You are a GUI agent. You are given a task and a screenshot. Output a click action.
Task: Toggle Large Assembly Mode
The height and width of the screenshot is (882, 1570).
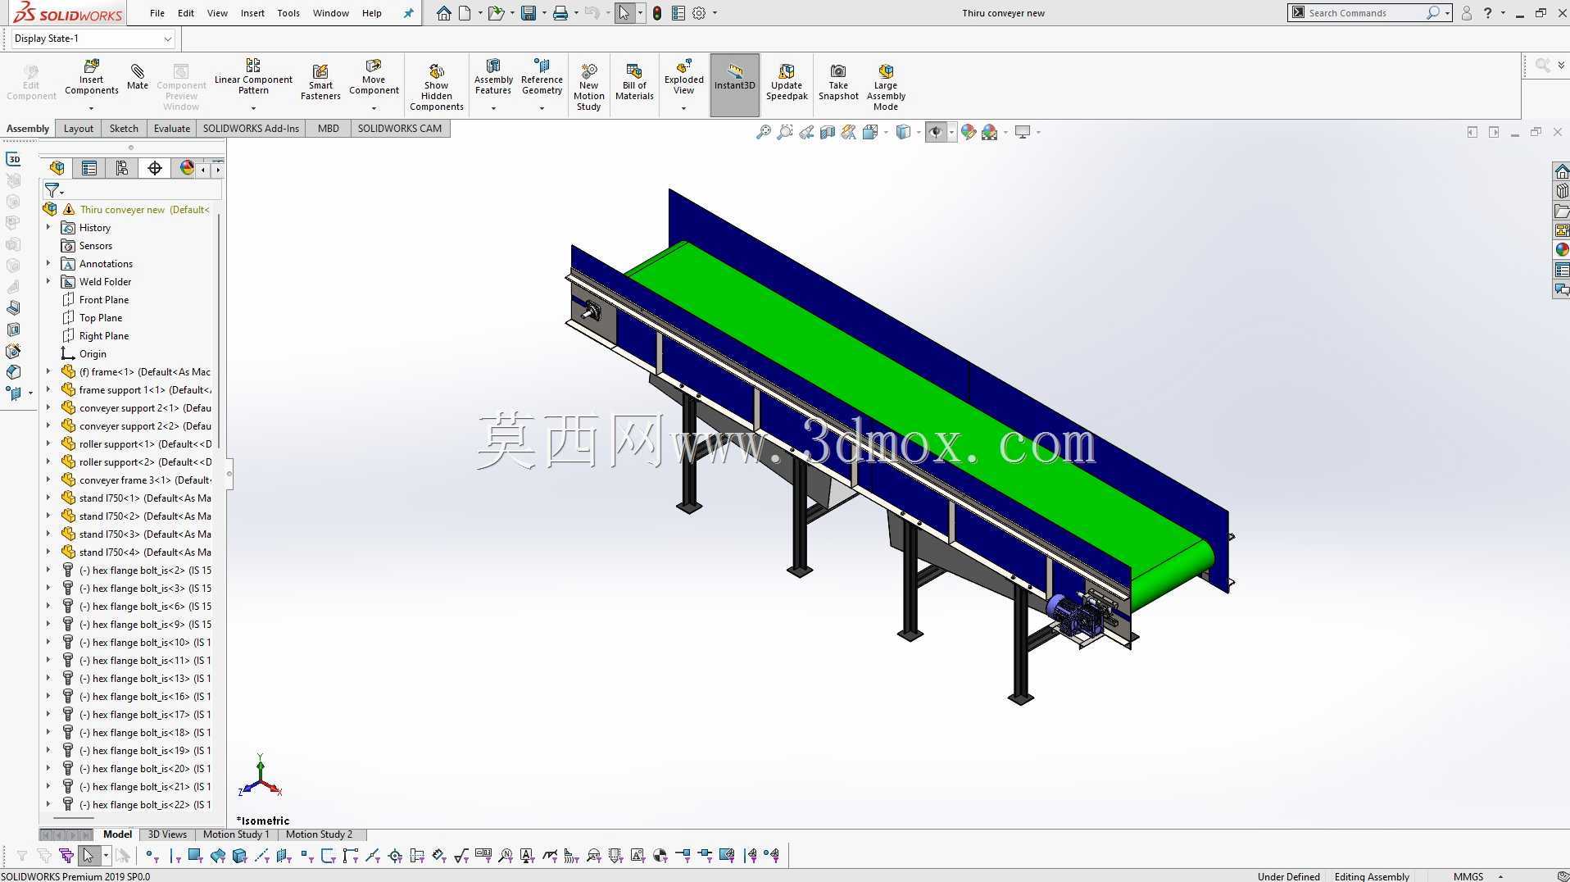click(x=886, y=87)
